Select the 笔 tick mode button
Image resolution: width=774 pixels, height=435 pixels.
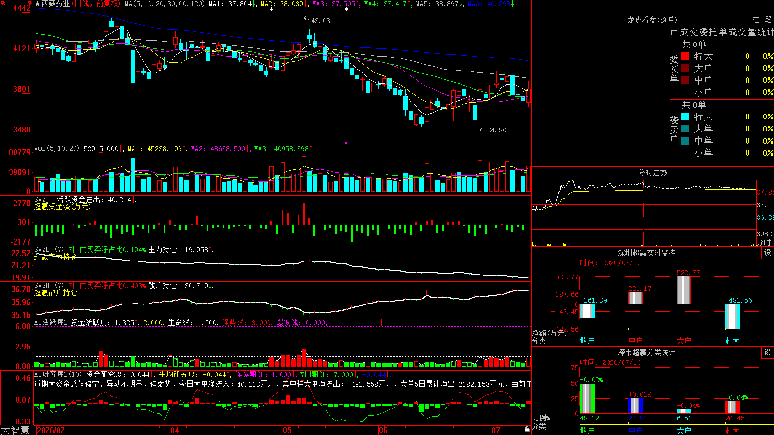point(768,20)
